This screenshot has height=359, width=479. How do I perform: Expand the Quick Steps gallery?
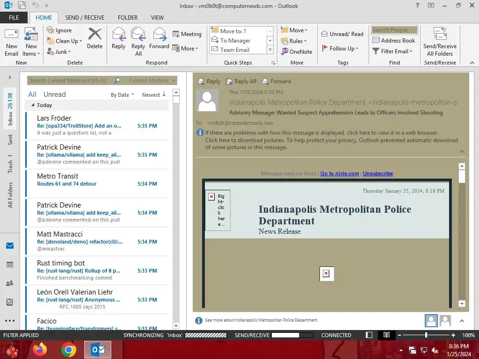270,50
